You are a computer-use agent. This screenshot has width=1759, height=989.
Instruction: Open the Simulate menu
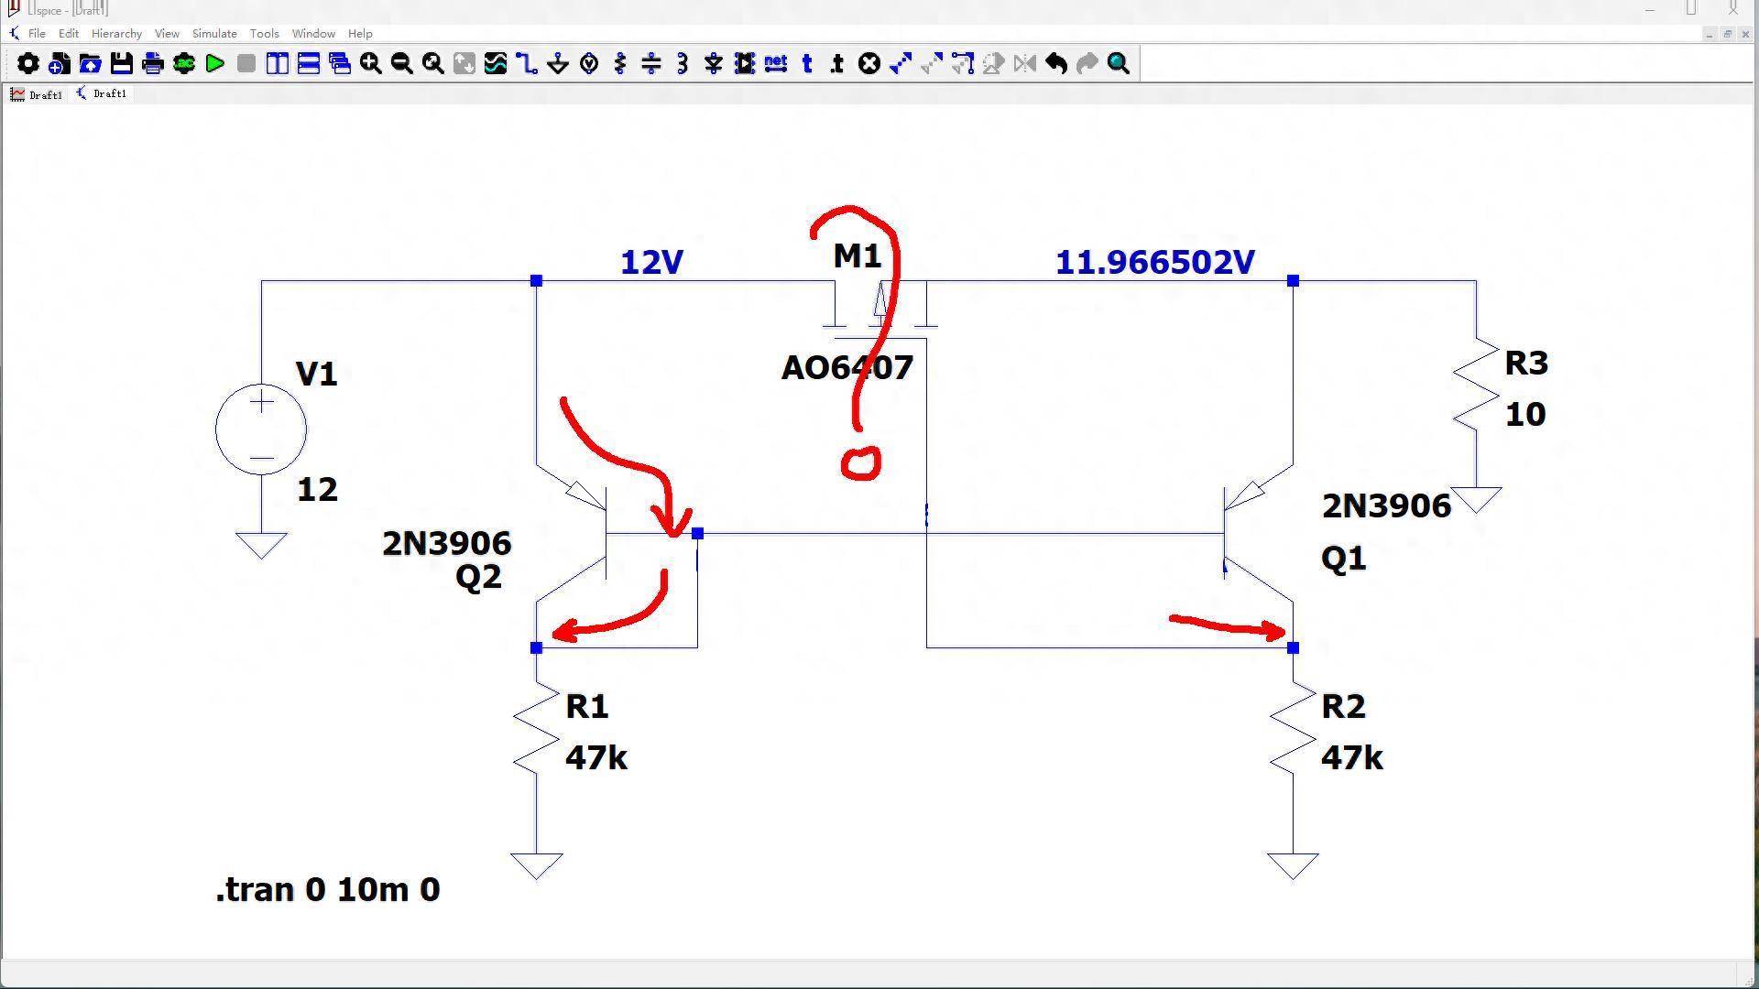point(214,34)
